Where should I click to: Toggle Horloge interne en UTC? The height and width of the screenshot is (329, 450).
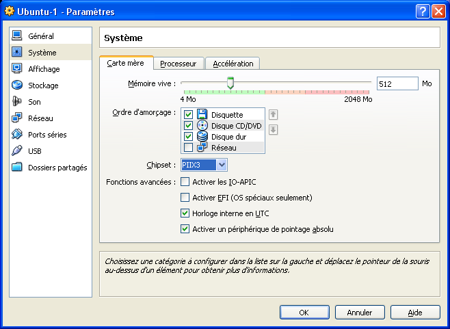pyautogui.click(x=185, y=213)
